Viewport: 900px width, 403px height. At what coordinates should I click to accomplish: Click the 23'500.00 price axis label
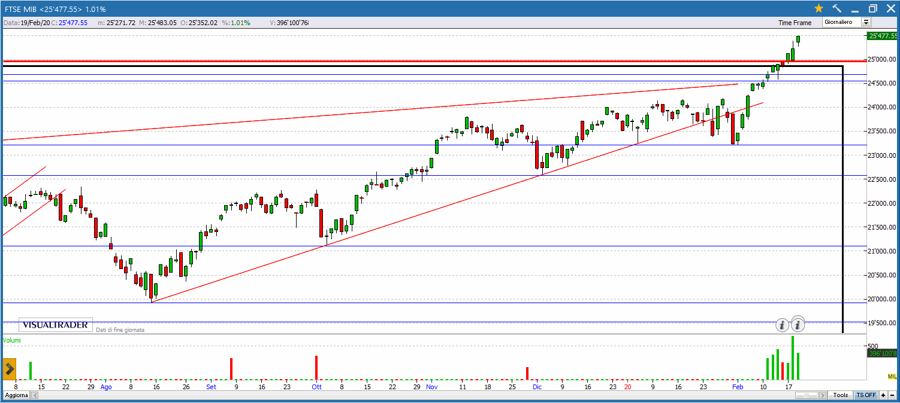(x=883, y=131)
